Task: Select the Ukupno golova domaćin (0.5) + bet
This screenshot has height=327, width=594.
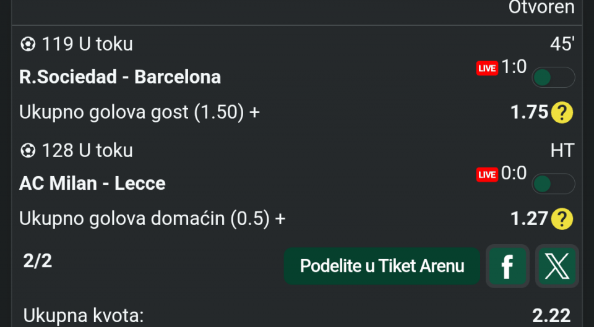Action: point(152,219)
